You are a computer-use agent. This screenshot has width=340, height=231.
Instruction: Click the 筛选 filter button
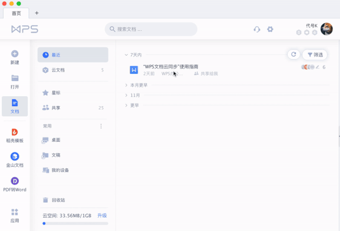[314, 55]
